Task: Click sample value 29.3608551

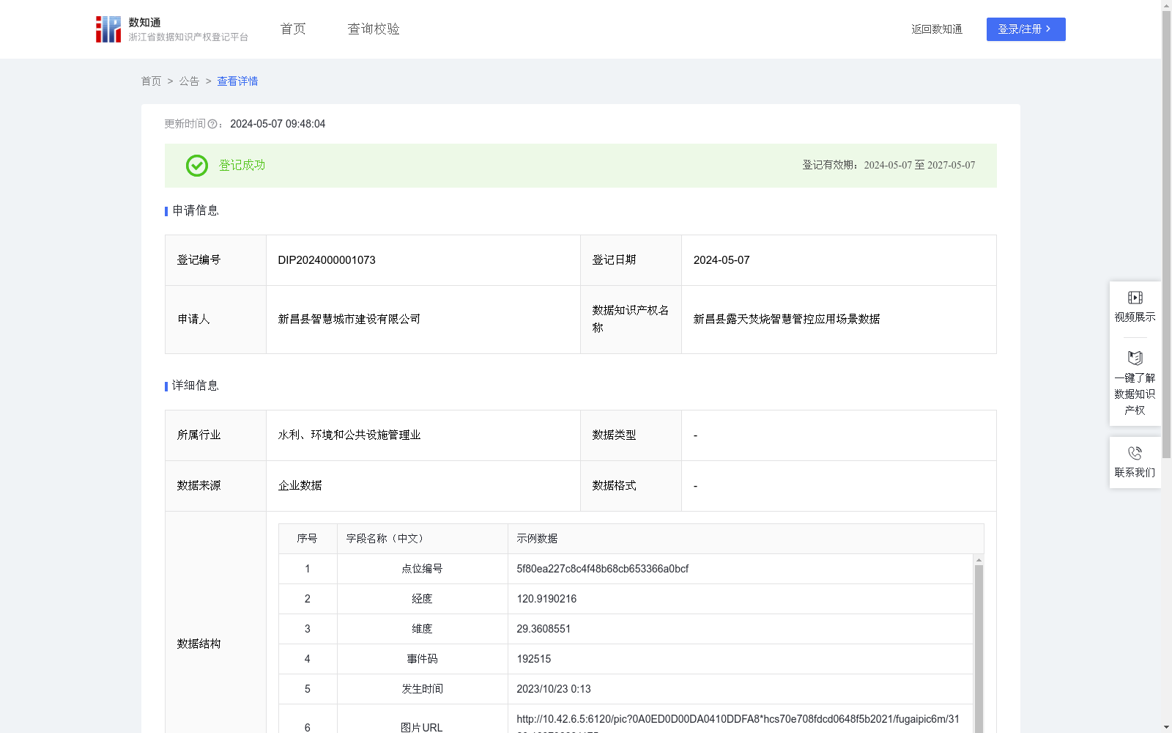Action: point(544,629)
